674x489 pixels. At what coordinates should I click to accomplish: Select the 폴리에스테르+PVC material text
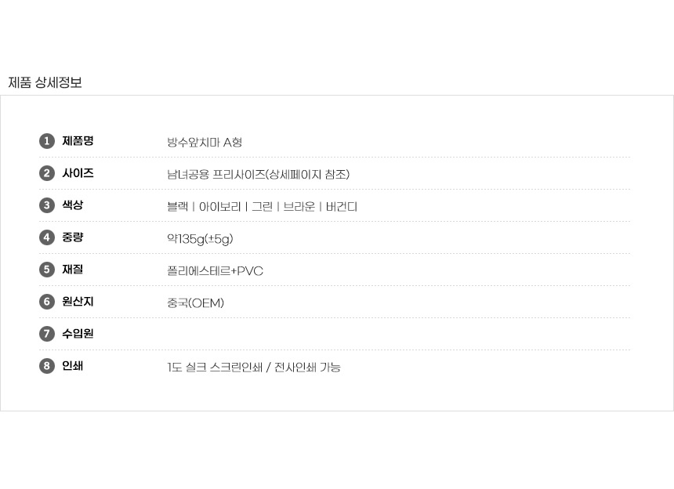tap(215, 271)
